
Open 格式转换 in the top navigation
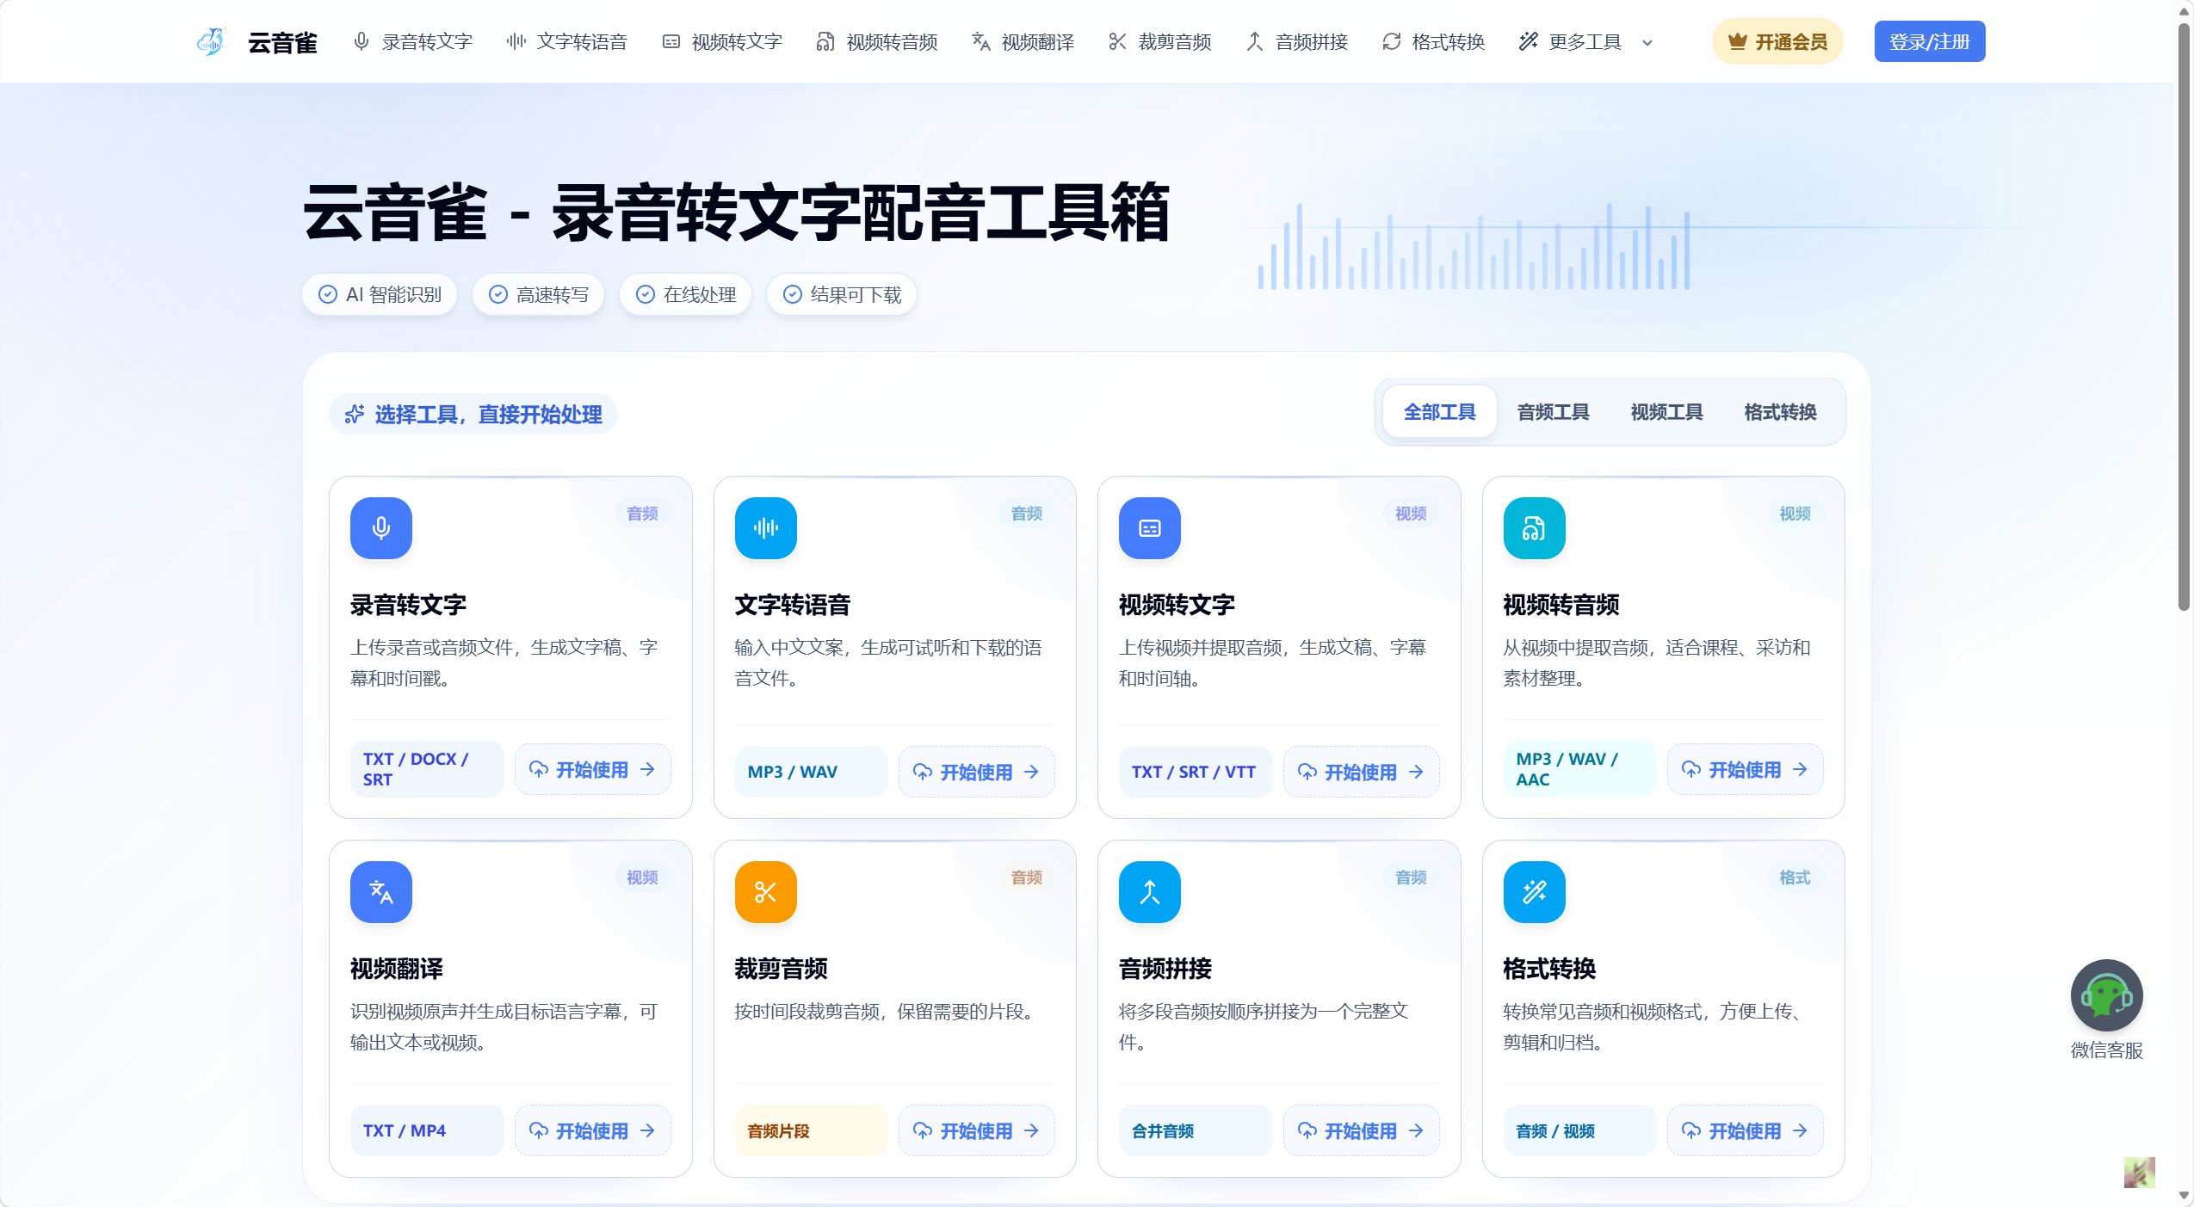tap(1434, 41)
